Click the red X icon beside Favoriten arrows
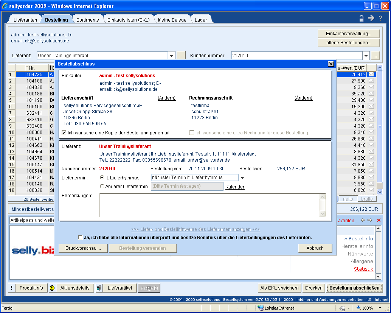Image resolution: width=391 pixels, height=313 pixels. (x=379, y=220)
